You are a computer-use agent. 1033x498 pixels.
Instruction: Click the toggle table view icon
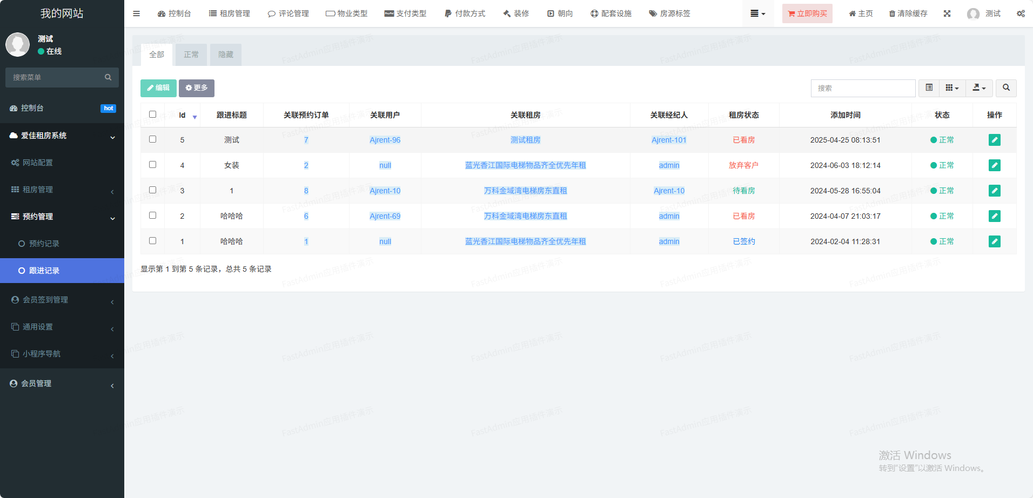[929, 88]
